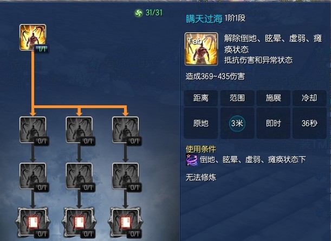The height and width of the screenshot is (241, 331).
Task: Click the 31/31 skill points counter
Action: click(x=154, y=12)
